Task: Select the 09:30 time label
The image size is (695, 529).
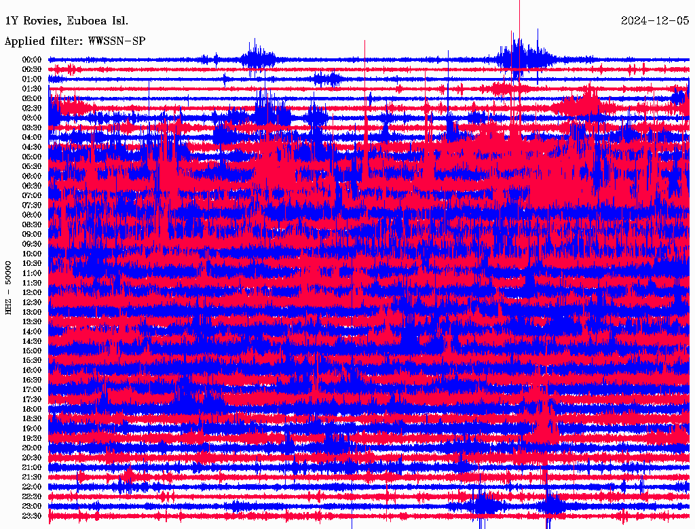Action: click(32, 243)
